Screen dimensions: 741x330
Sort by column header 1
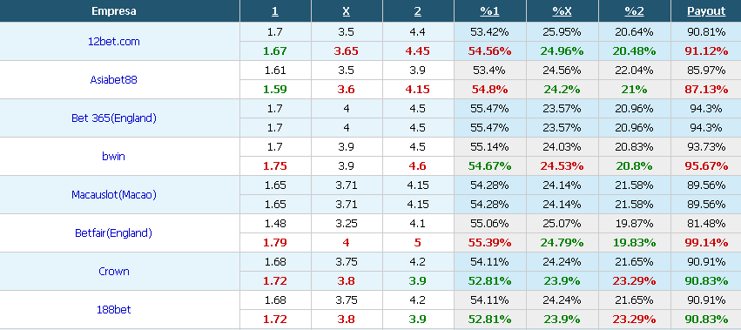tap(275, 11)
